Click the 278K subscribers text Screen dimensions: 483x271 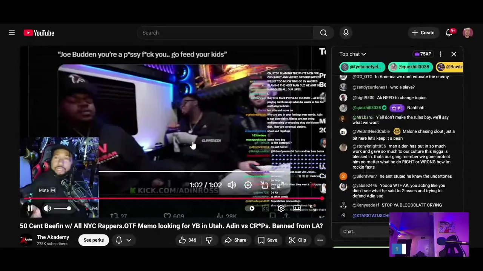[52, 244]
